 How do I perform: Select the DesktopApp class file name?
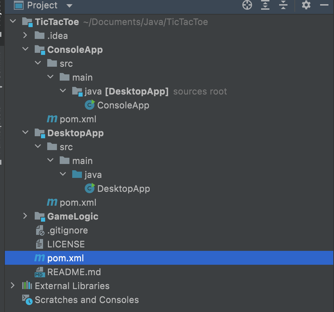pos(124,189)
